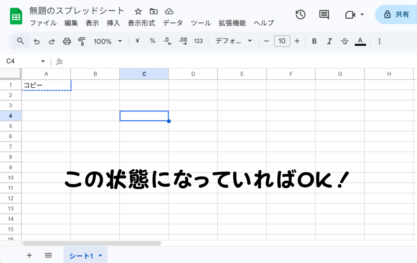The width and height of the screenshot is (417, 263).
Task: Open the text color picker
Action: tap(360, 41)
